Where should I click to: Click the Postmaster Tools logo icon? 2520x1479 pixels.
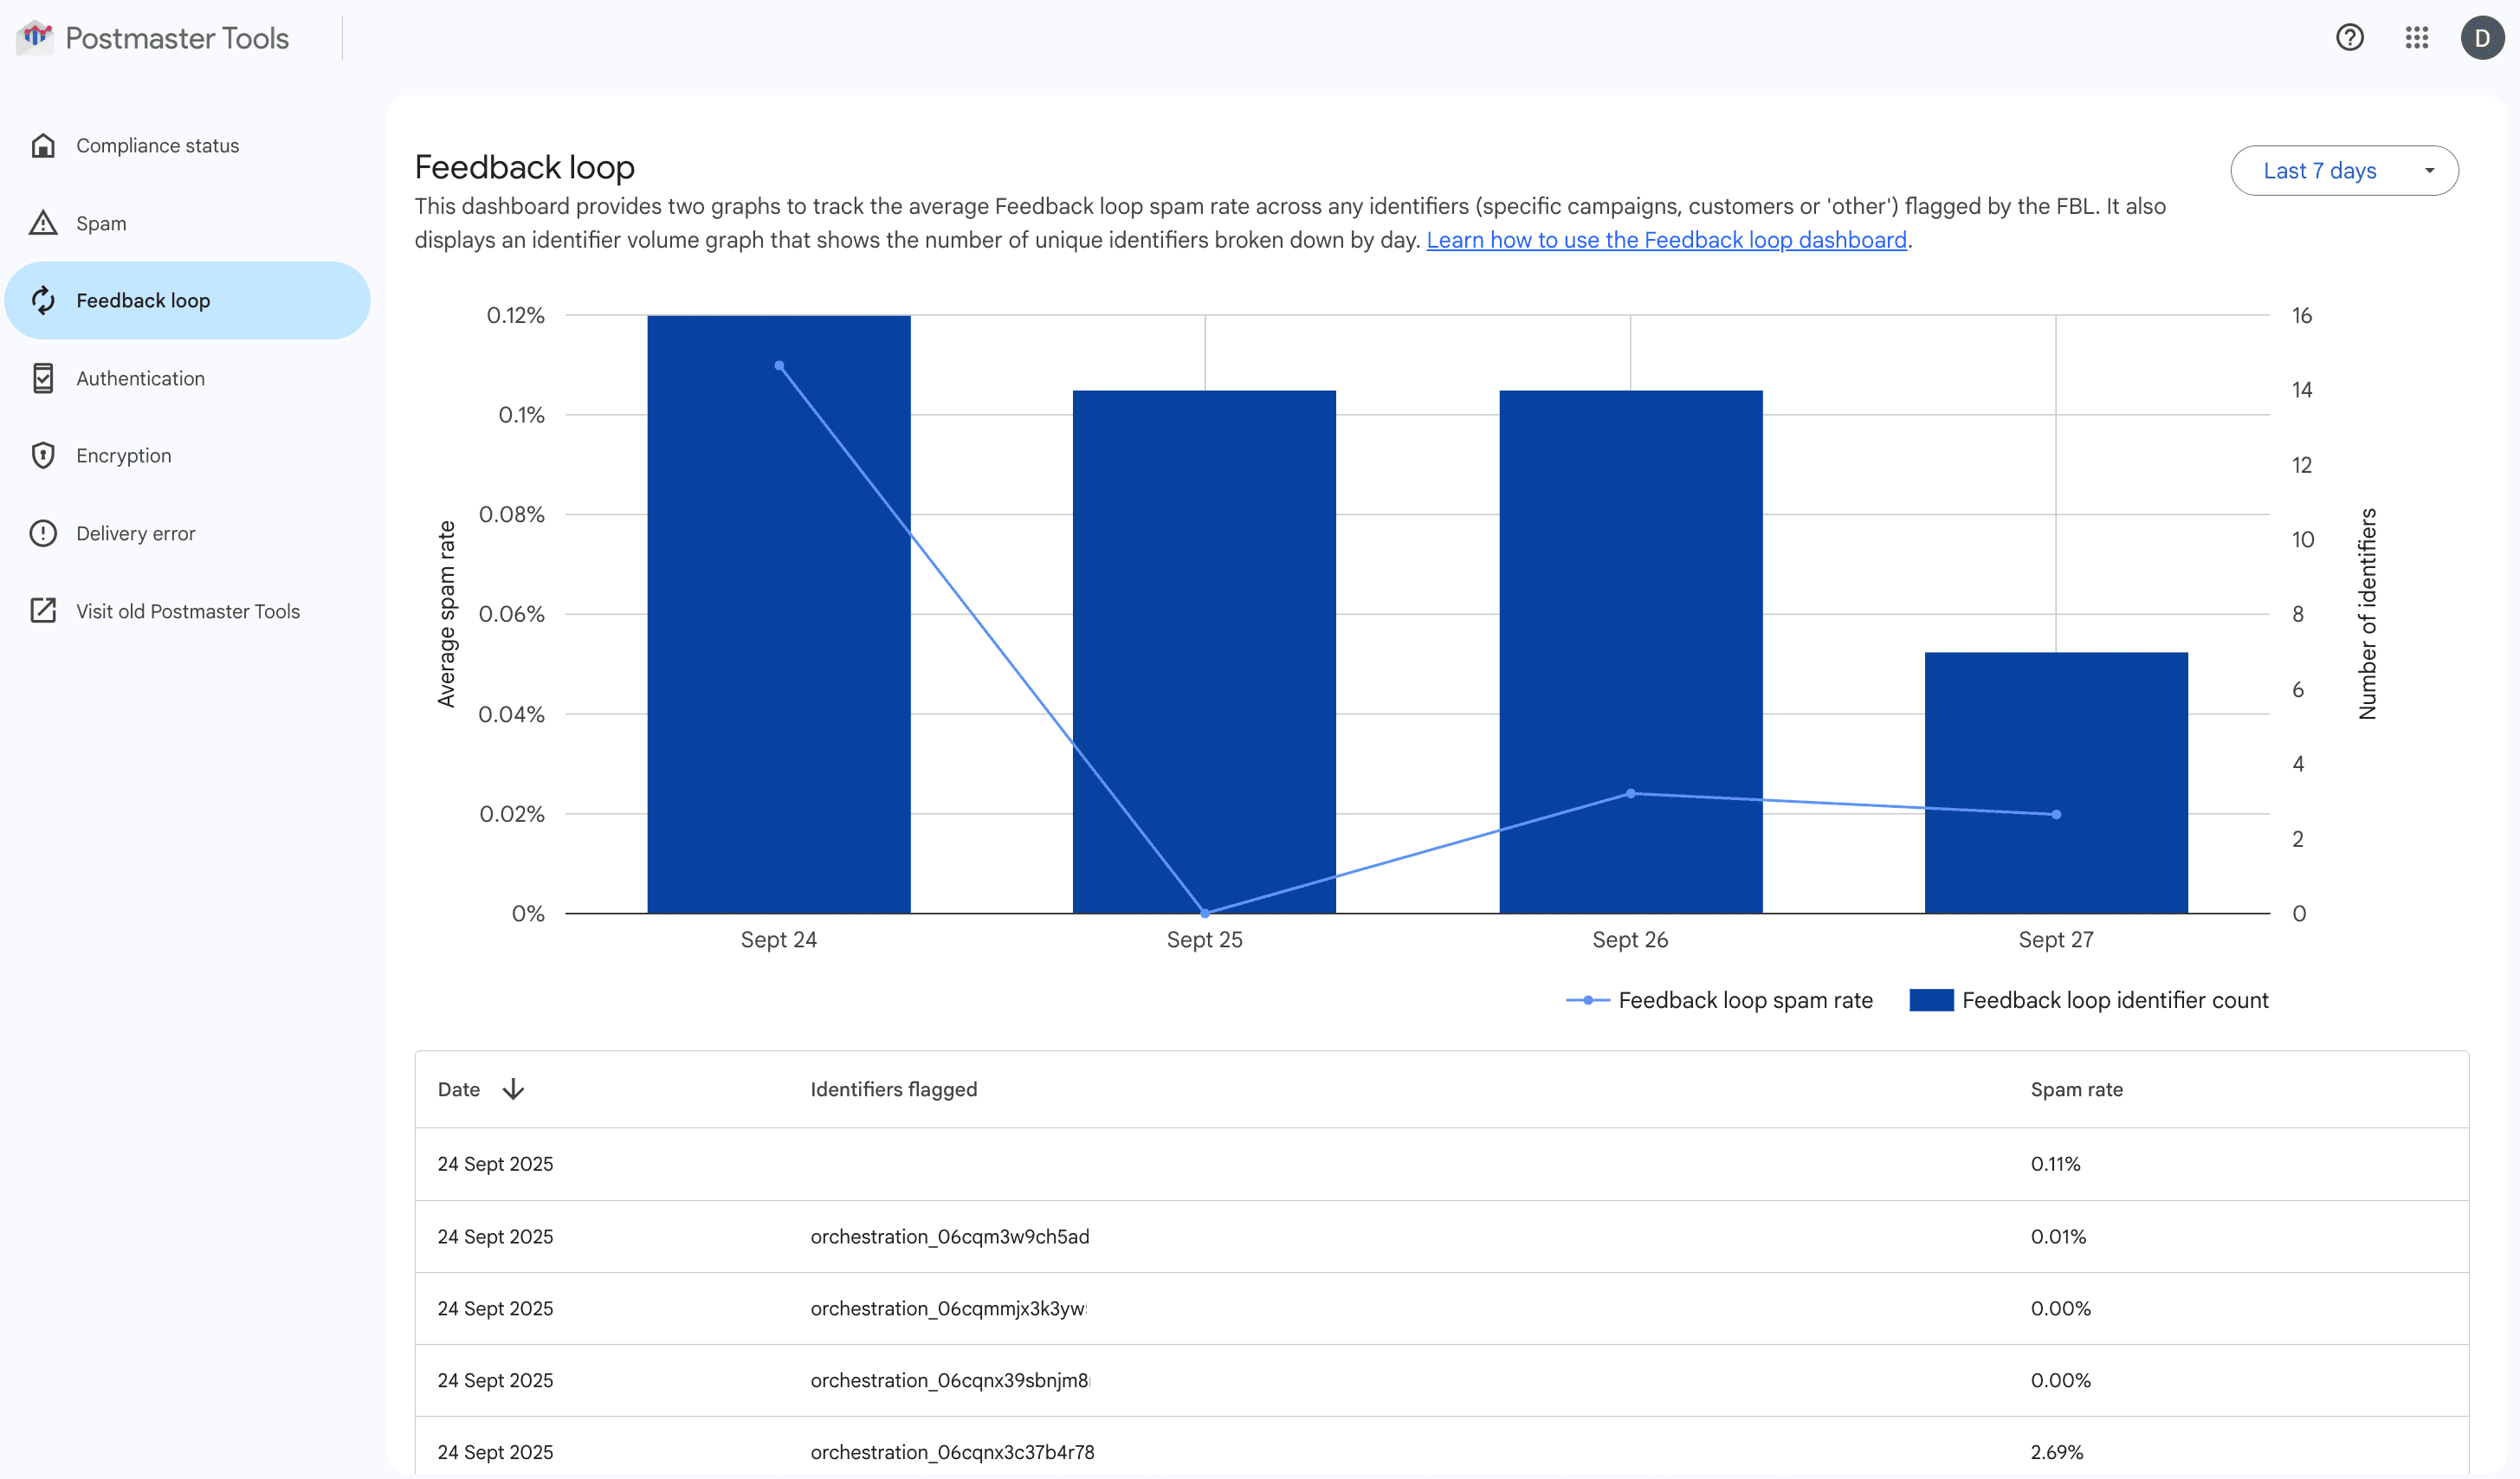coord(36,37)
